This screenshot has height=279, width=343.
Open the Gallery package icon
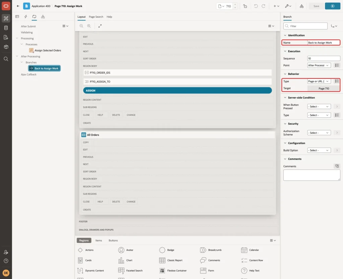tap(6, 47)
